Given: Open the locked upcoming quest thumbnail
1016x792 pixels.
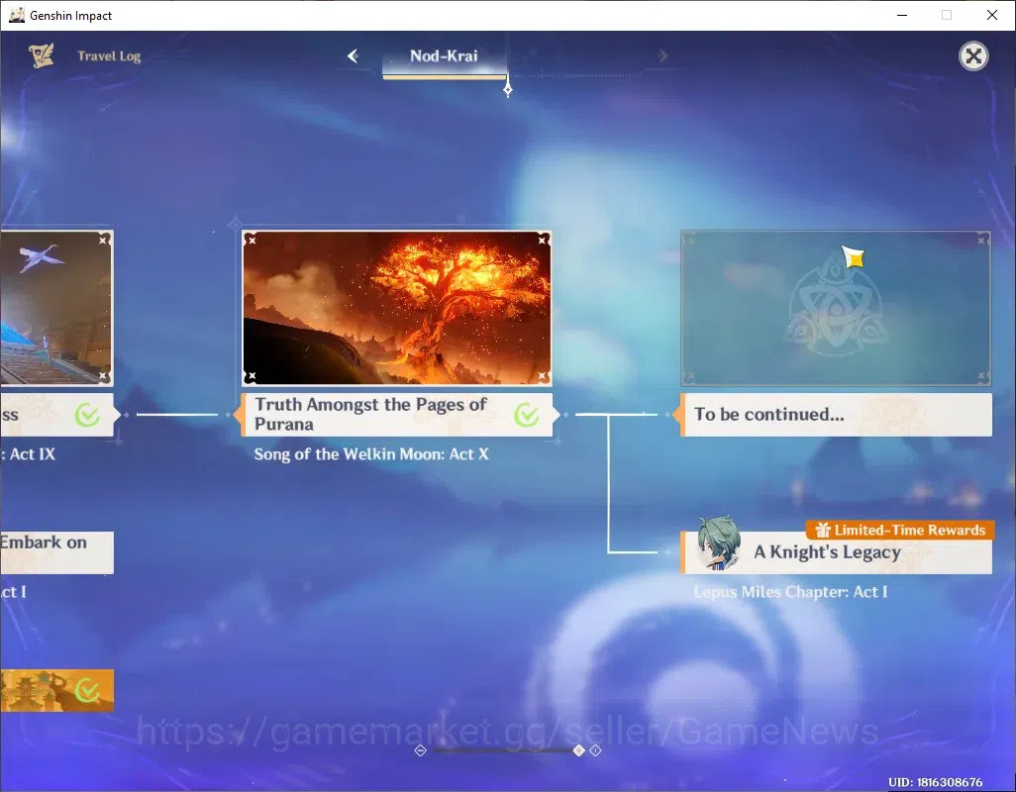Looking at the screenshot, I should coord(836,308).
